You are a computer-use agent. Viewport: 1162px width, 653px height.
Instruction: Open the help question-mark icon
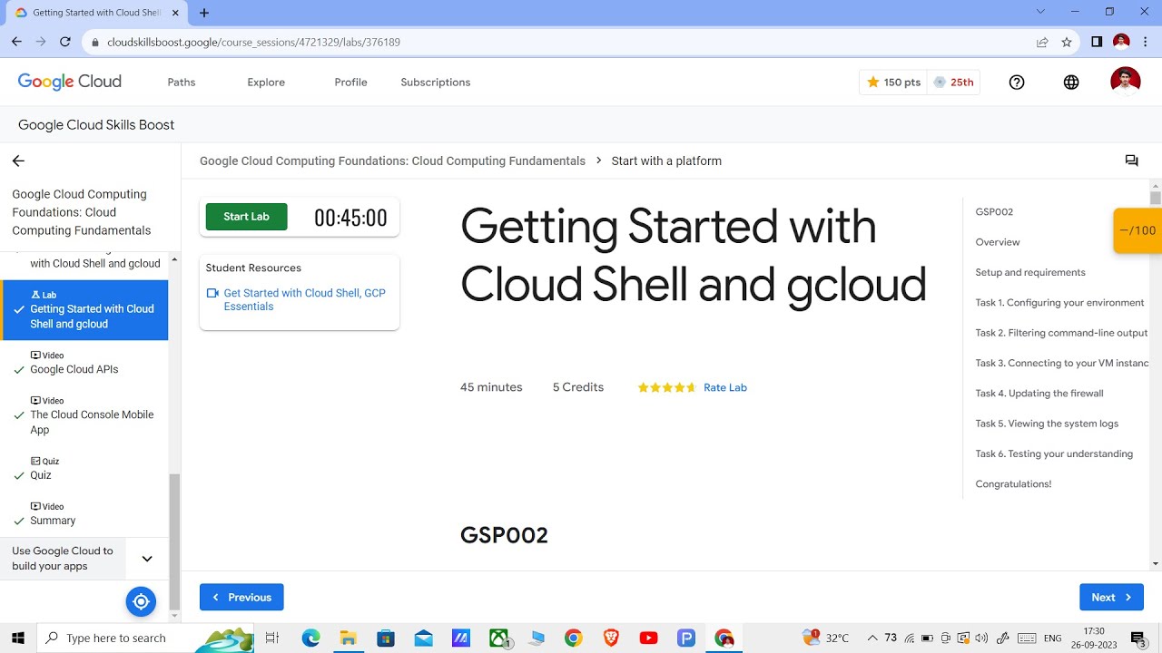point(1017,83)
